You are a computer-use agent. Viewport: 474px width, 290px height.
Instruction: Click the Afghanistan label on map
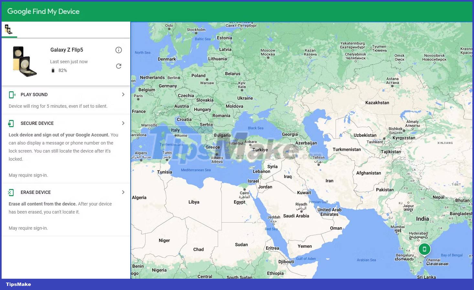(x=369, y=173)
